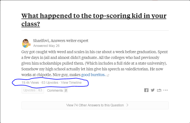The image size is (190, 123).
Task: Click the 19.4k Views stat
Action: (x=30, y=82)
